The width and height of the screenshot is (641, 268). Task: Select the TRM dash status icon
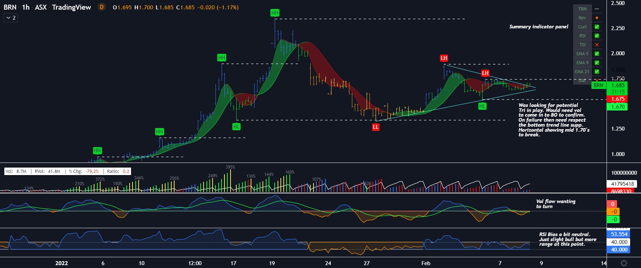[597, 9]
